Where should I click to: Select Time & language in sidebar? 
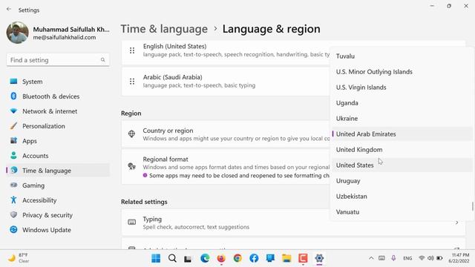point(58,171)
